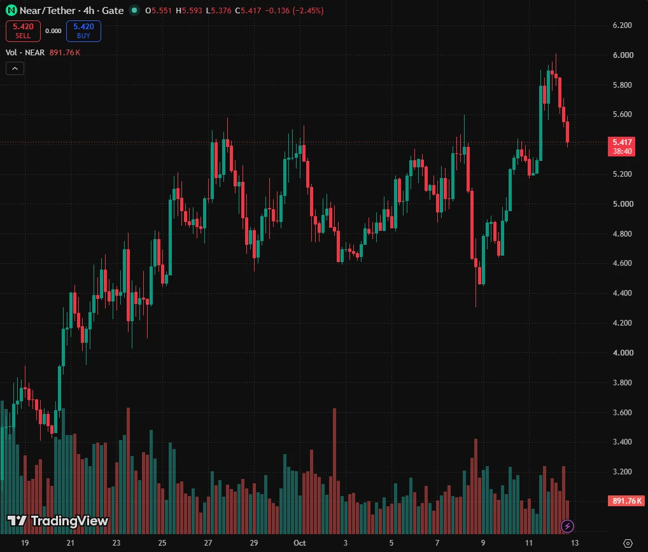The width and height of the screenshot is (648, 552).
Task: Click the red 891.76K value beside Vol · NEAR
Action: coord(65,52)
